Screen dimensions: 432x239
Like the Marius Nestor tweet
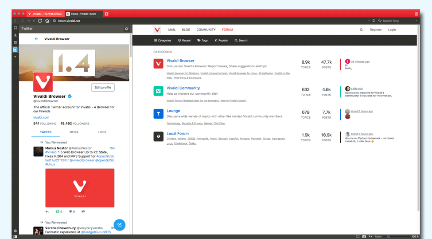pyautogui.click(x=70, y=212)
